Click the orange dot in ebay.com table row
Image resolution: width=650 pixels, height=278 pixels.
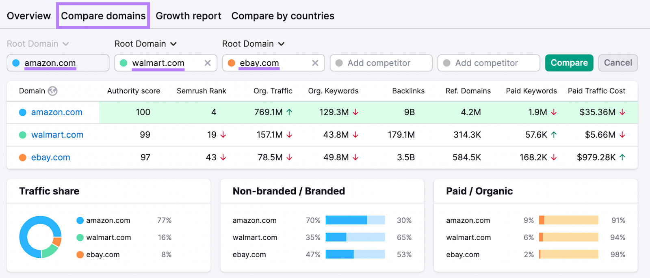[x=23, y=157]
